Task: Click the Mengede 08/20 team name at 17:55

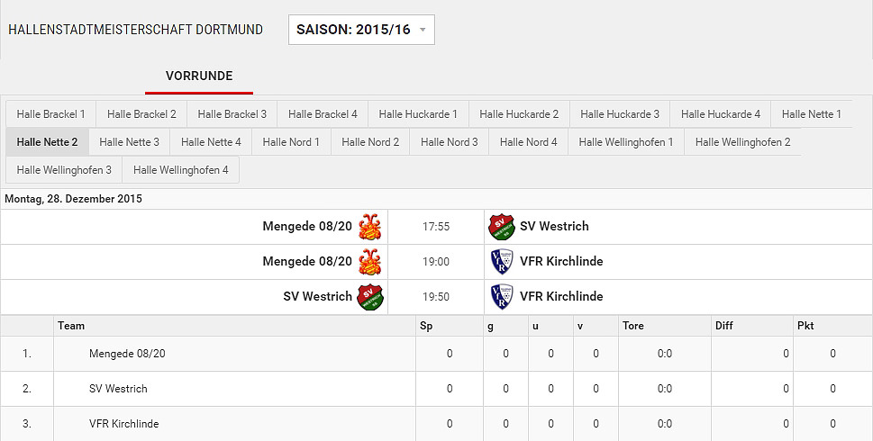Action: (x=307, y=226)
